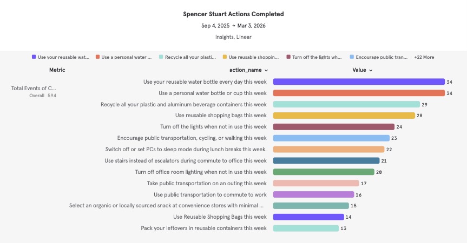Image resolution: width=467 pixels, height=243 pixels.
Task: Click the green office room lighting bar
Action: tap(324, 172)
